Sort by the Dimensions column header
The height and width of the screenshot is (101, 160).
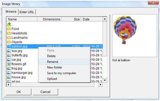click(x=49, y=19)
